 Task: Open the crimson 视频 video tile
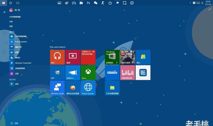(73, 57)
